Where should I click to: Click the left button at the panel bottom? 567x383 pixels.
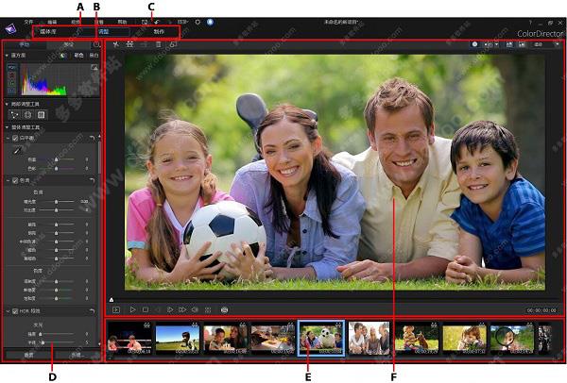[28, 356]
